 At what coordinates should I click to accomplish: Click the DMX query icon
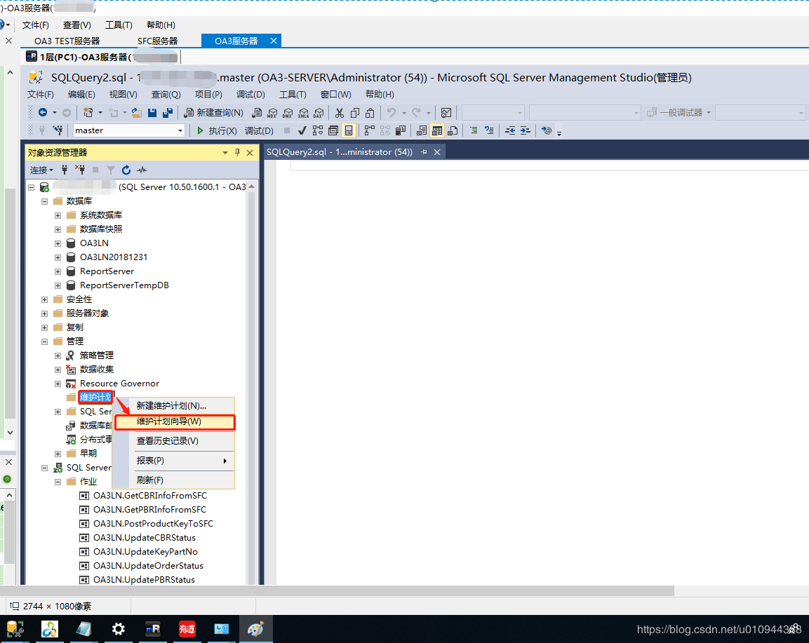point(288,112)
